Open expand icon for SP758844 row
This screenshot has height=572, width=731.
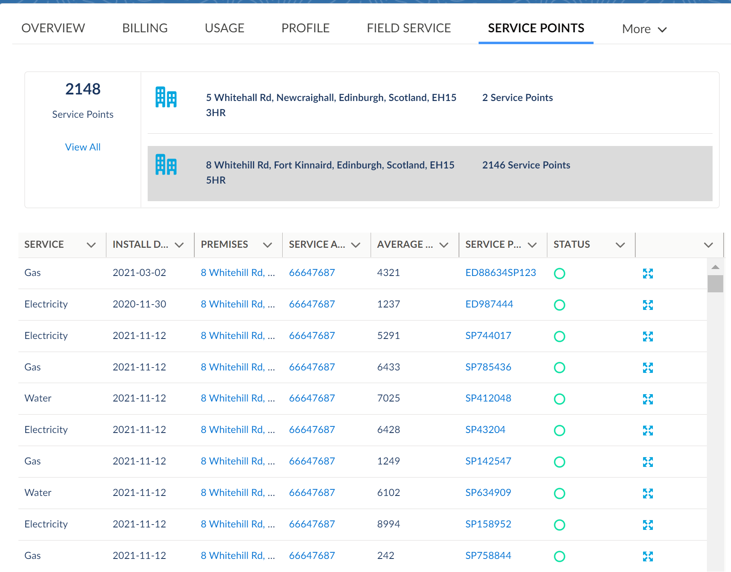(x=648, y=556)
